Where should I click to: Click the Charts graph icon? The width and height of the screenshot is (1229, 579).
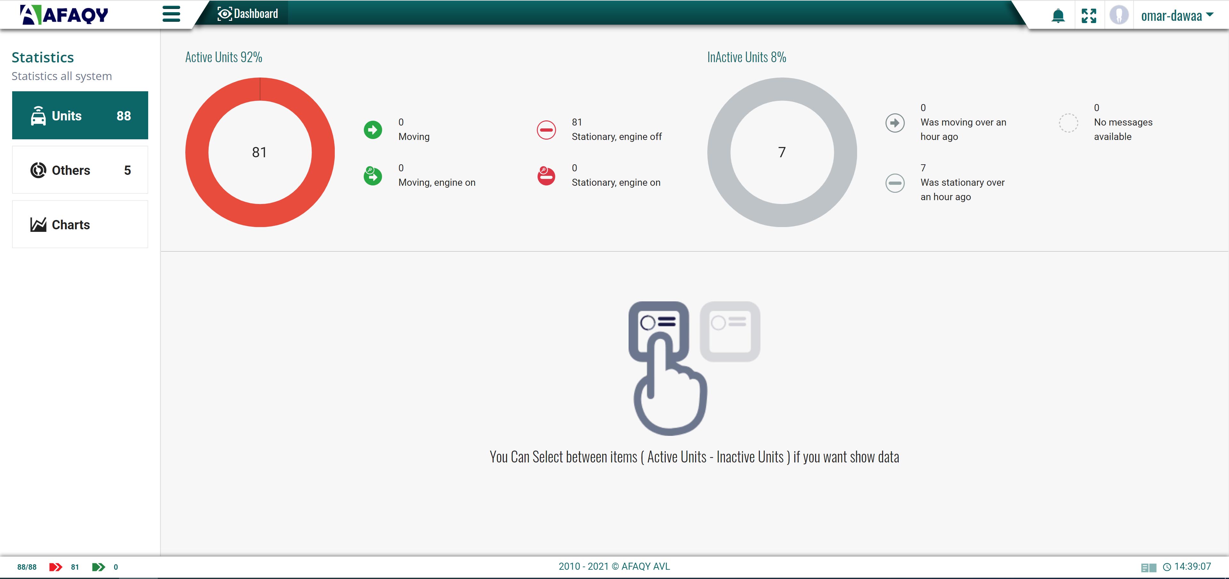(38, 224)
